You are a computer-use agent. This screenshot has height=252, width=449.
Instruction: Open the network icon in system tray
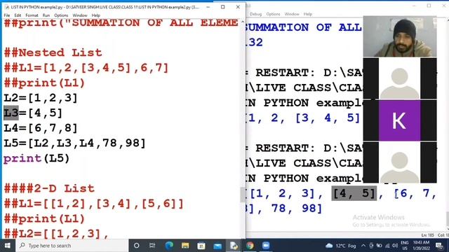tap(387, 246)
